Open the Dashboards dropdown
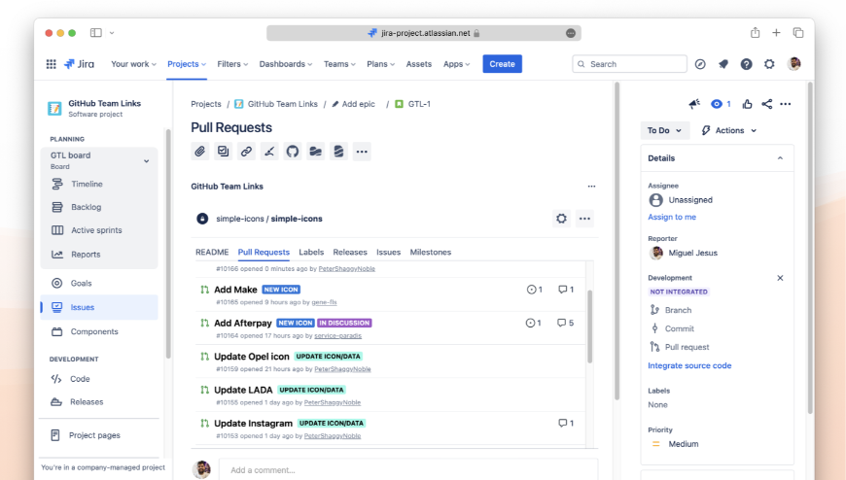846x480 pixels. (286, 63)
